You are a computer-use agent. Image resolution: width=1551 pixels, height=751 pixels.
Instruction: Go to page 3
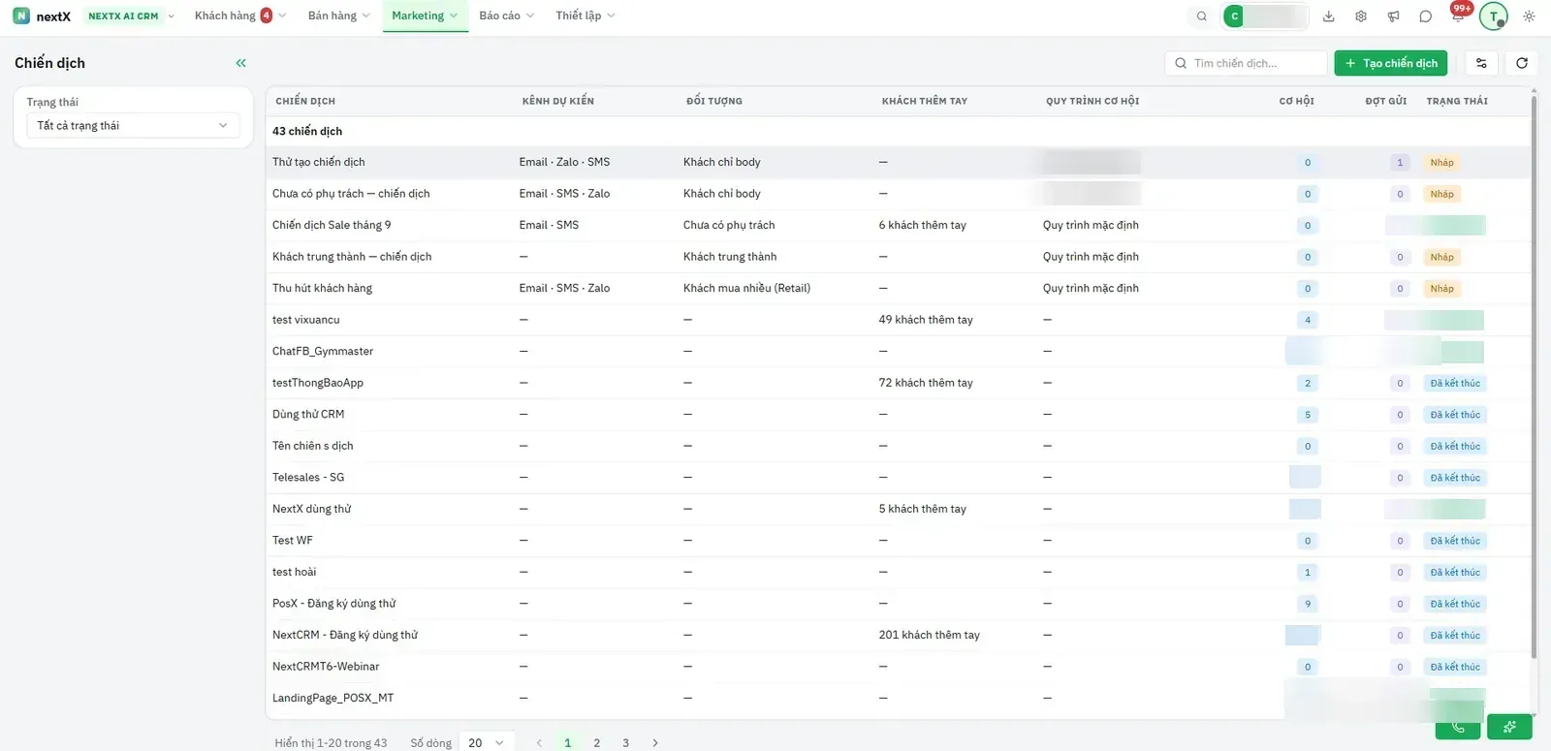pyautogui.click(x=626, y=743)
